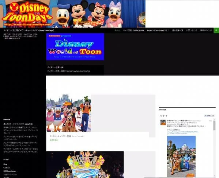Click the Twitter profile avatar in the tweet
Viewport: 219px width, 178px height.
pos(163,123)
